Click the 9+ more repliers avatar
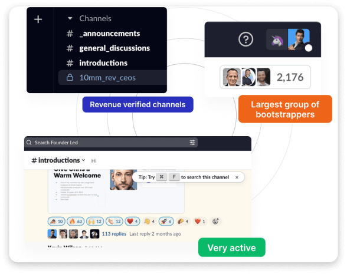Viewport: 347px width, 274px height. (x=94, y=234)
